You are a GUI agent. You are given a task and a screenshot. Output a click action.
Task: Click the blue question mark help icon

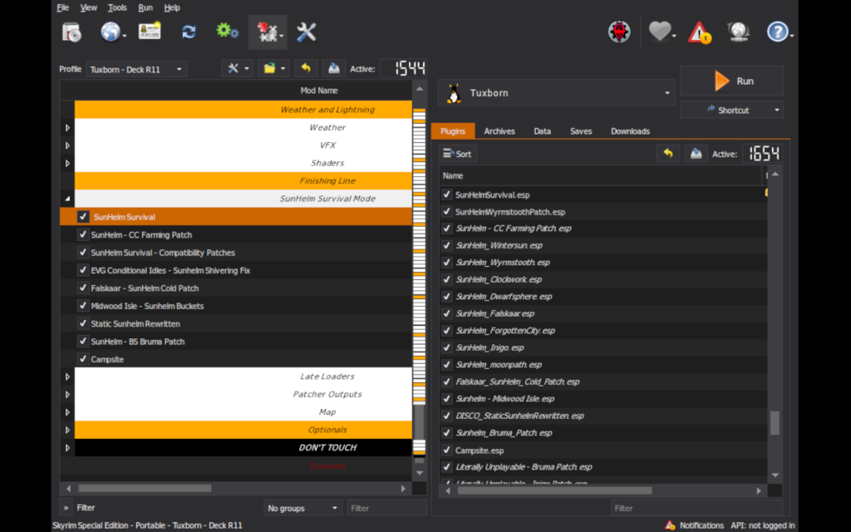coord(777,32)
